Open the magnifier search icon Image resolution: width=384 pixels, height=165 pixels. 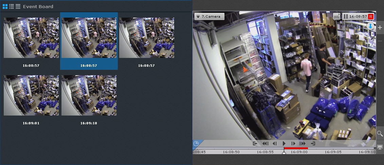pos(380,133)
